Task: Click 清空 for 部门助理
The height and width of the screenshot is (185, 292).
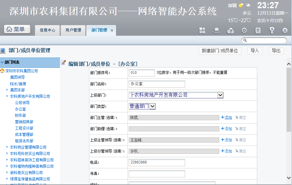Action: [241, 129]
